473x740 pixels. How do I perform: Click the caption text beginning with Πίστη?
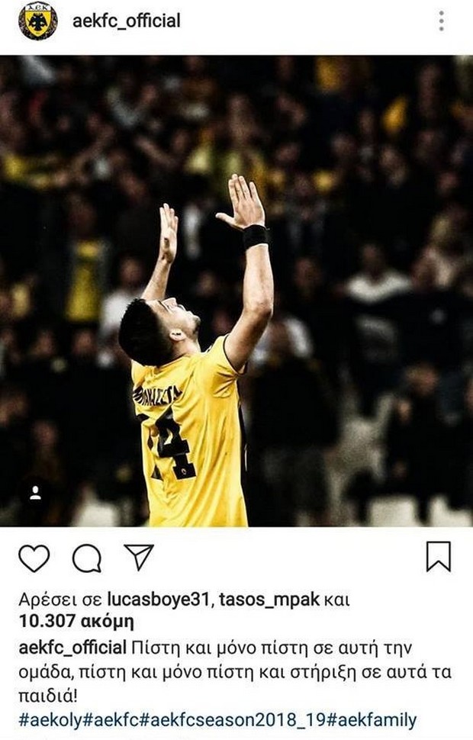[235, 671]
